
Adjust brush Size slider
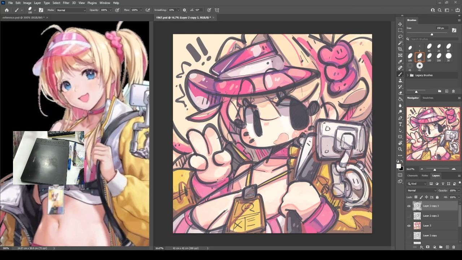[x=432, y=34]
